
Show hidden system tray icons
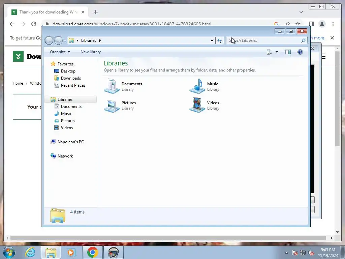click(286, 253)
